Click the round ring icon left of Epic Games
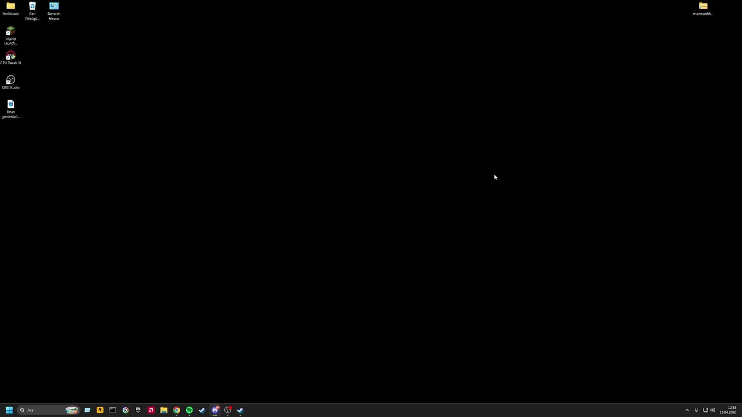The image size is (742, 417). [x=125, y=410]
